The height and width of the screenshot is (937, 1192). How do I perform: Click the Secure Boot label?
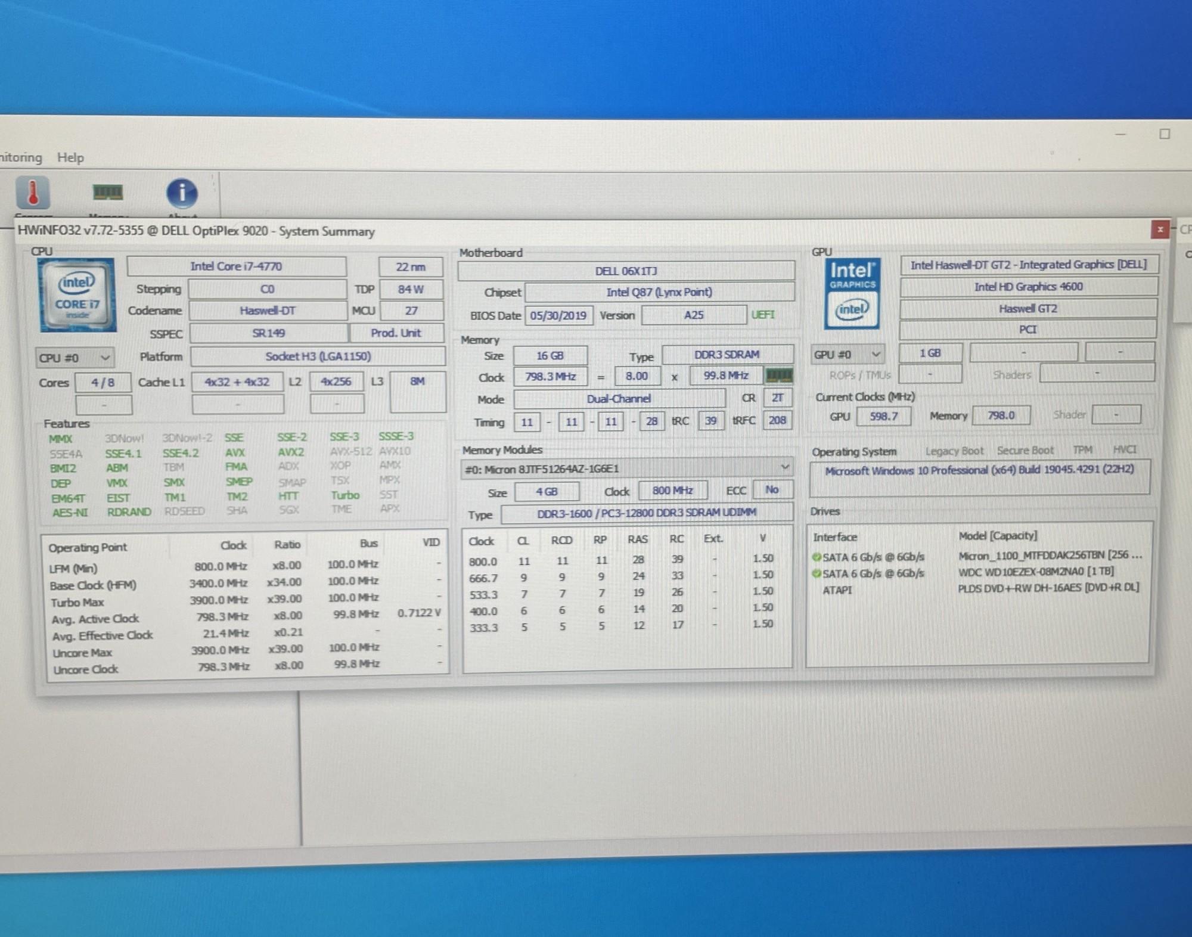click(1025, 451)
